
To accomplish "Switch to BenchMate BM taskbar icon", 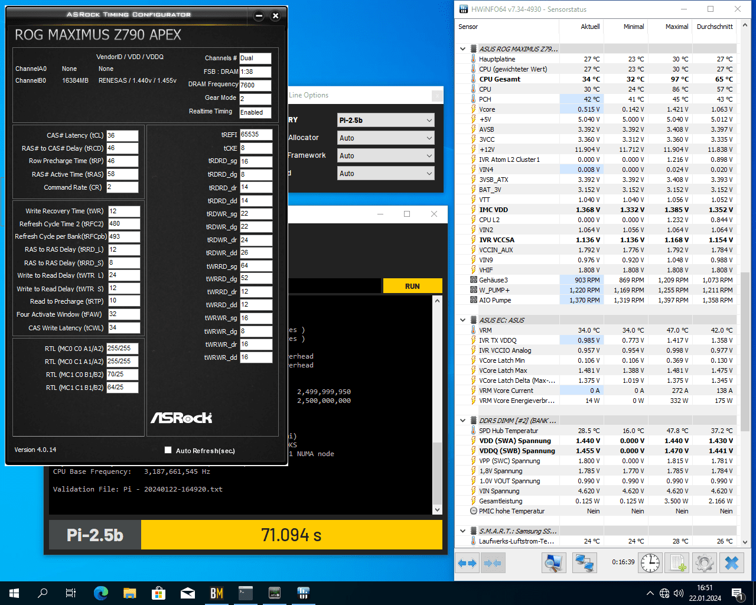I will [x=217, y=593].
